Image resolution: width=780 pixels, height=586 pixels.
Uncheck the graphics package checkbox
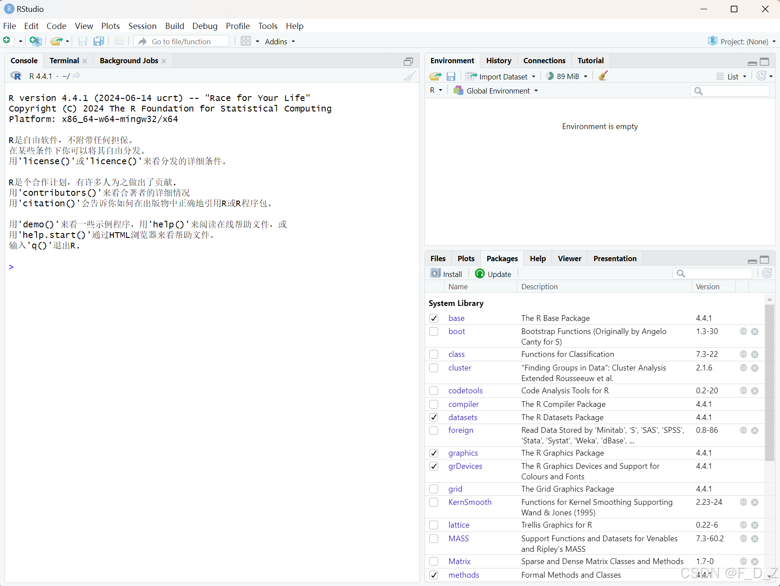click(434, 453)
